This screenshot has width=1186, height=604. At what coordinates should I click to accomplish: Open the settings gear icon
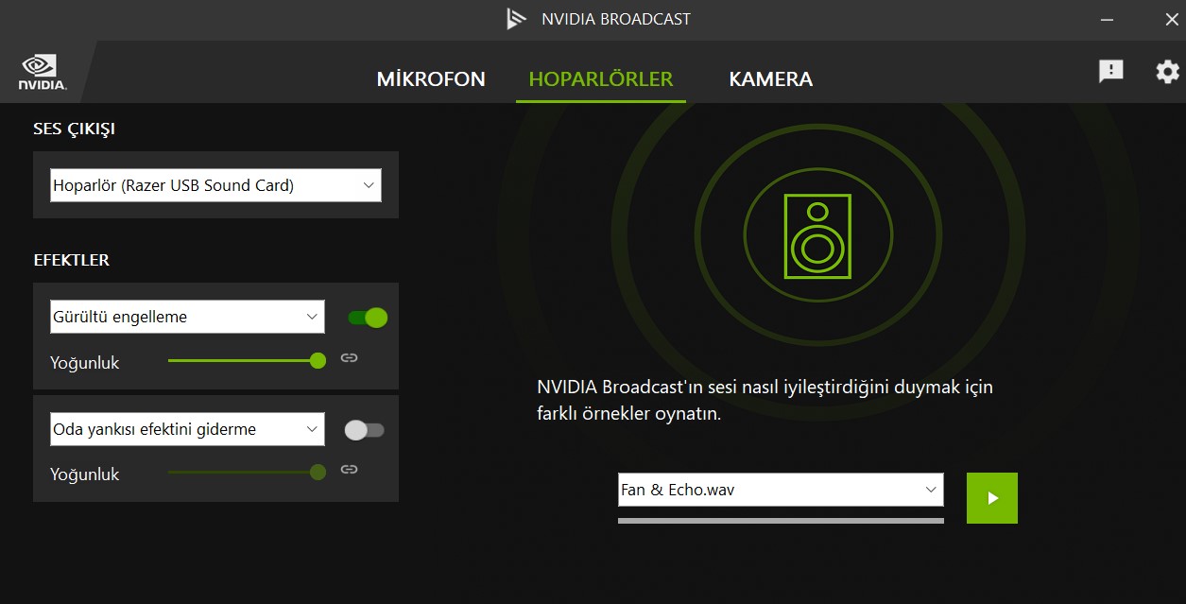[1167, 72]
